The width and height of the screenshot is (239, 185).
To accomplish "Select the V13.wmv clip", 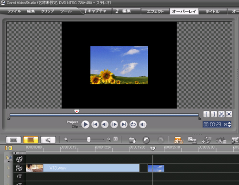I will (83, 168).
